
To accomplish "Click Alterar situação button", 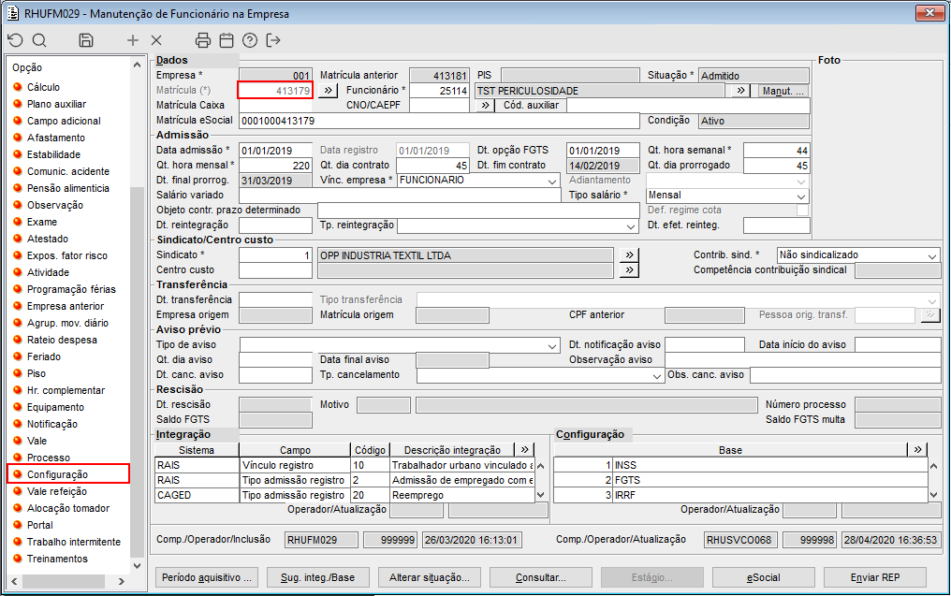I will 430,577.
